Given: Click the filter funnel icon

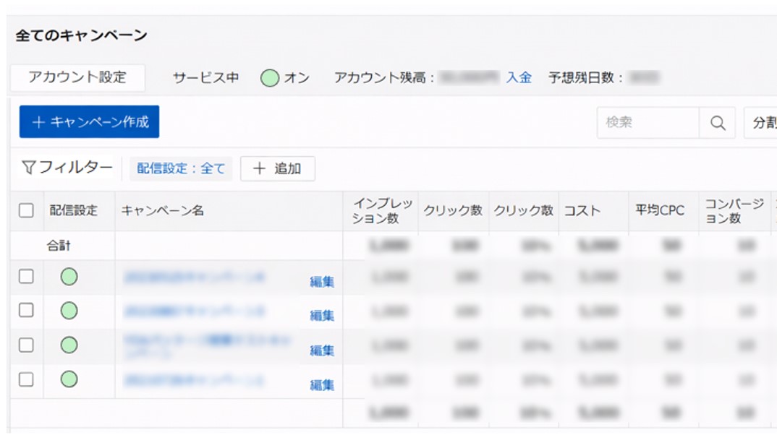Looking at the screenshot, I should (x=29, y=168).
